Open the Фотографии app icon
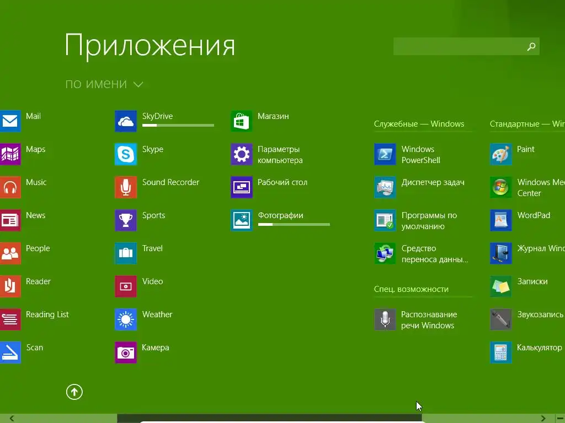565x423 pixels. pos(242,220)
